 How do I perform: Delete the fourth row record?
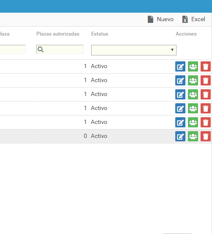pos(206,108)
